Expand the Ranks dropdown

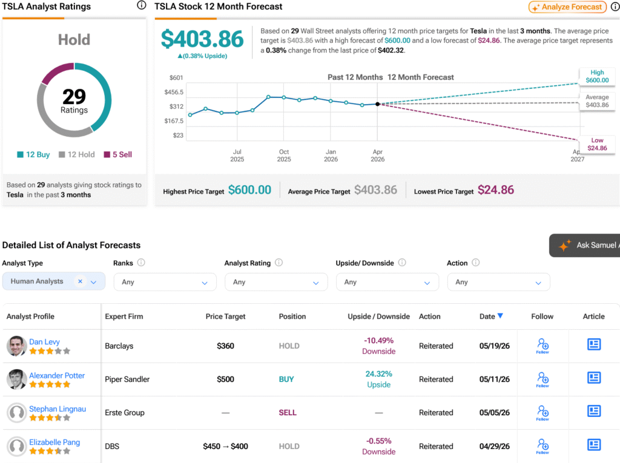[165, 282]
